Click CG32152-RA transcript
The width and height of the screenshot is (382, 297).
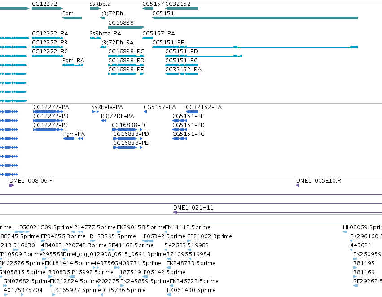click(x=181, y=74)
